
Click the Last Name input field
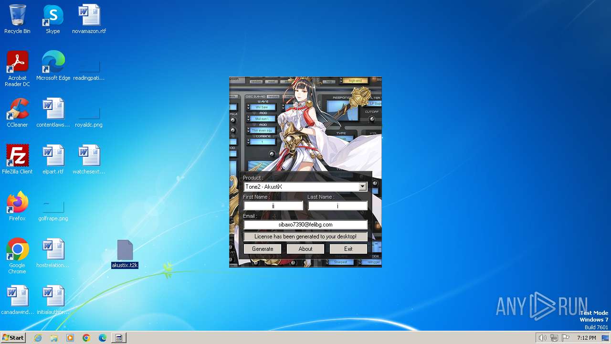point(337,206)
